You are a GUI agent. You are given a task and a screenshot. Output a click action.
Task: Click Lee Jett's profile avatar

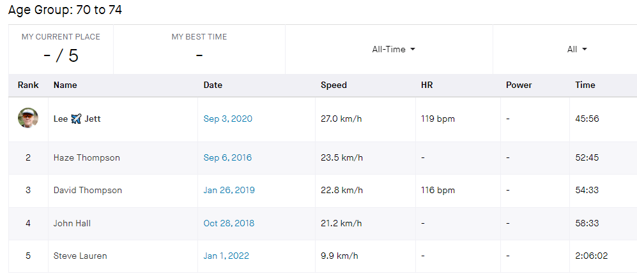[x=28, y=119]
